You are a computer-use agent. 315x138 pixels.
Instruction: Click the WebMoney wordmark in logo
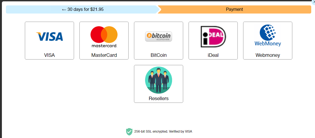[268, 43]
